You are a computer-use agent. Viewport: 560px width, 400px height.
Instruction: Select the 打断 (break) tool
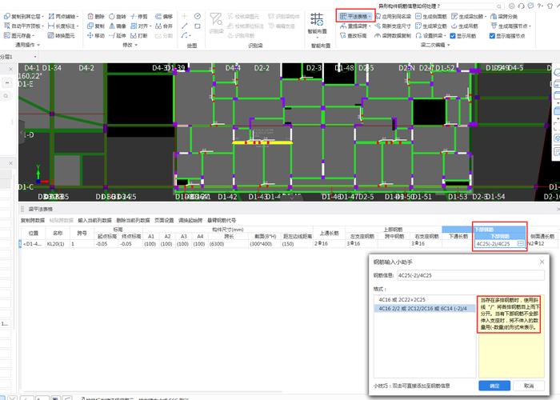(x=133, y=36)
